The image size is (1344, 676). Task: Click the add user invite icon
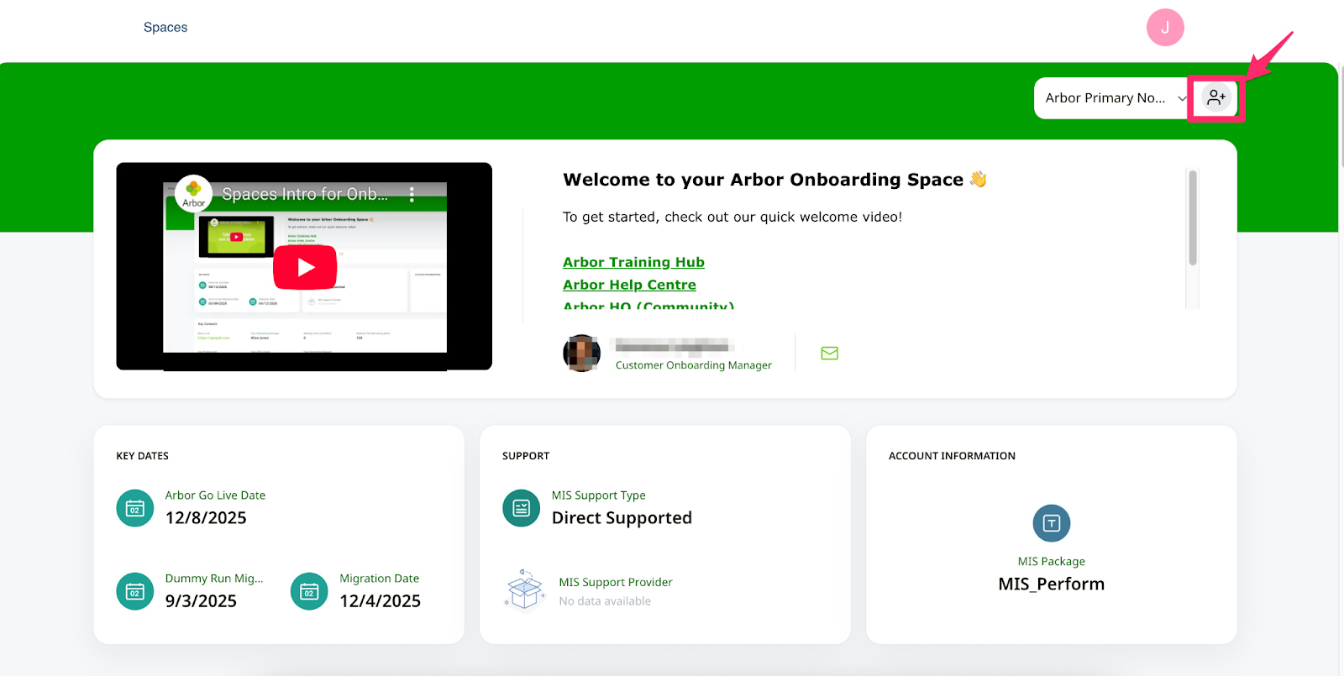[x=1215, y=98]
